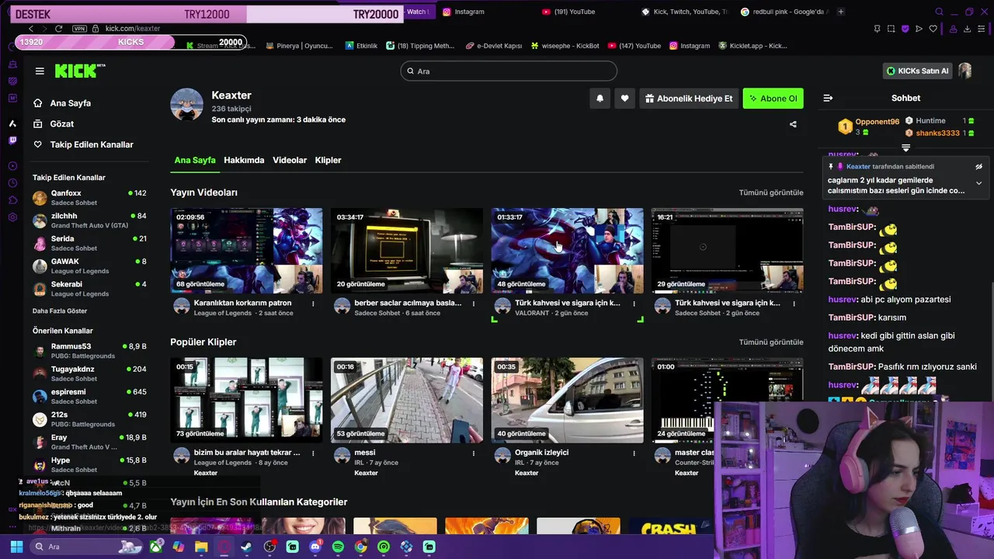Open Instagram browser tab

pyautogui.click(x=463, y=12)
